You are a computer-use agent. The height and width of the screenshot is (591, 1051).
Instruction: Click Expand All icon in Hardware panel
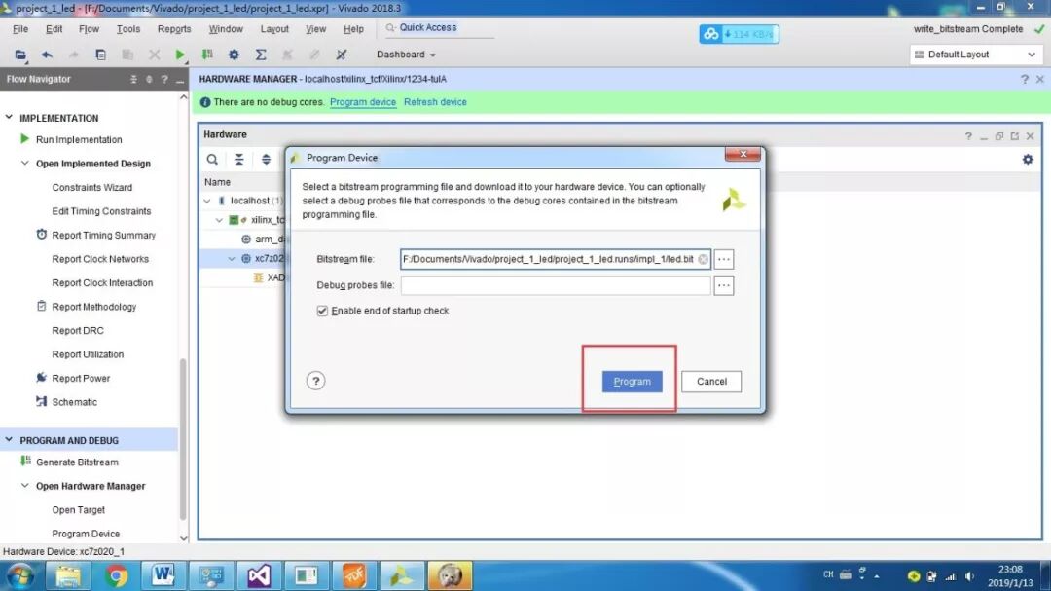pyautogui.click(x=266, y=159)
